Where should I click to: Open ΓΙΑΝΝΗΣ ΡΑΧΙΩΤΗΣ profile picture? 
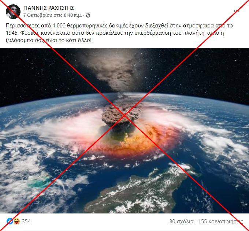click(x=13, y=12)
